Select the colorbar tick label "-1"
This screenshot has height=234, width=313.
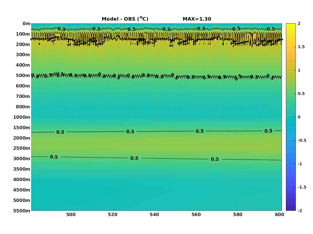tap(300, 164)
